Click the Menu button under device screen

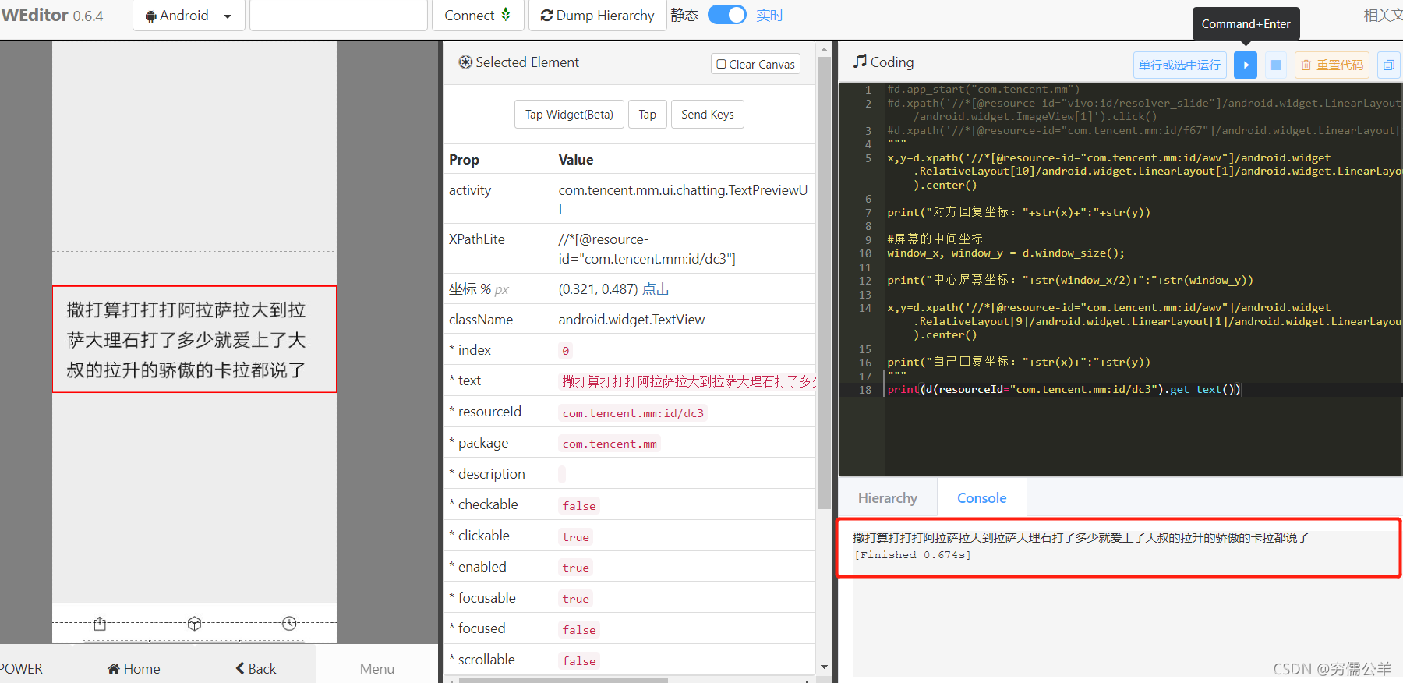point(377,668)
